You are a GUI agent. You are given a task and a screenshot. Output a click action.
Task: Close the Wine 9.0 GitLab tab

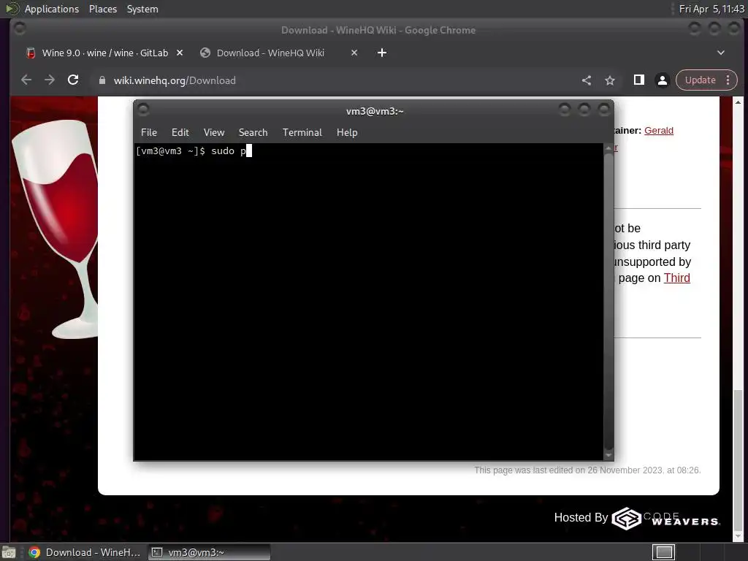(x=180, y=53)
